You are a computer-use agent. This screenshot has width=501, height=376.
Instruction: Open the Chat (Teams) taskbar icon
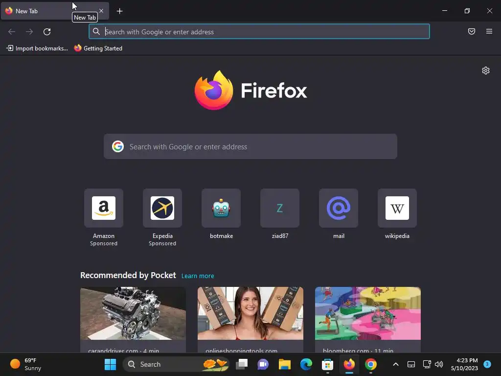pos(263,364)
